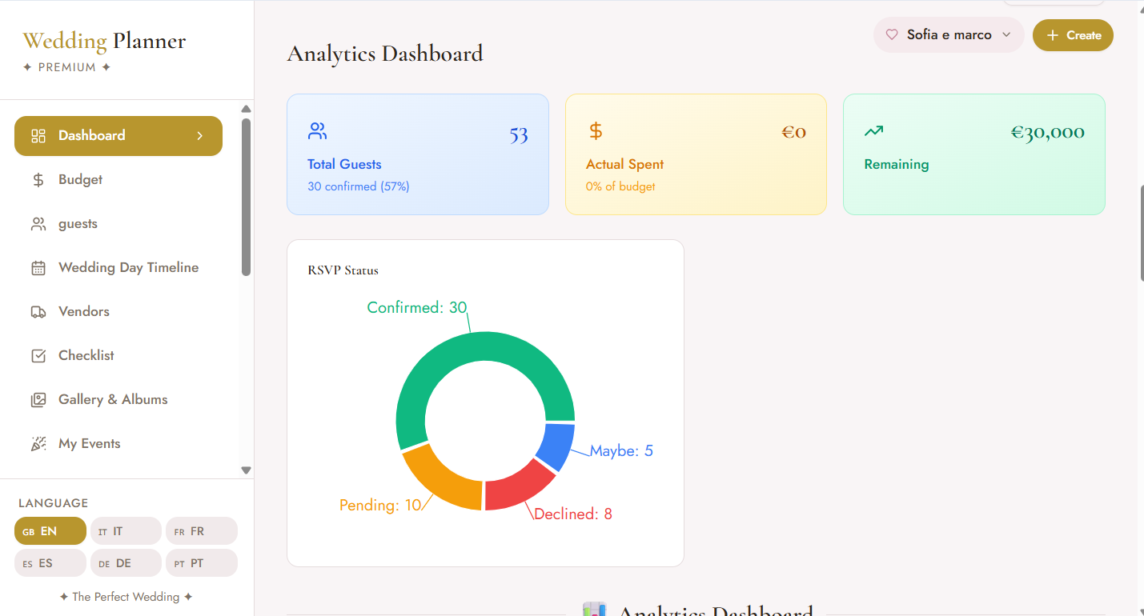This screenshot has height=616, width=1144.
Task: Click the 'Confirmed: 30' chart label
Action: [x=417, y=307]
